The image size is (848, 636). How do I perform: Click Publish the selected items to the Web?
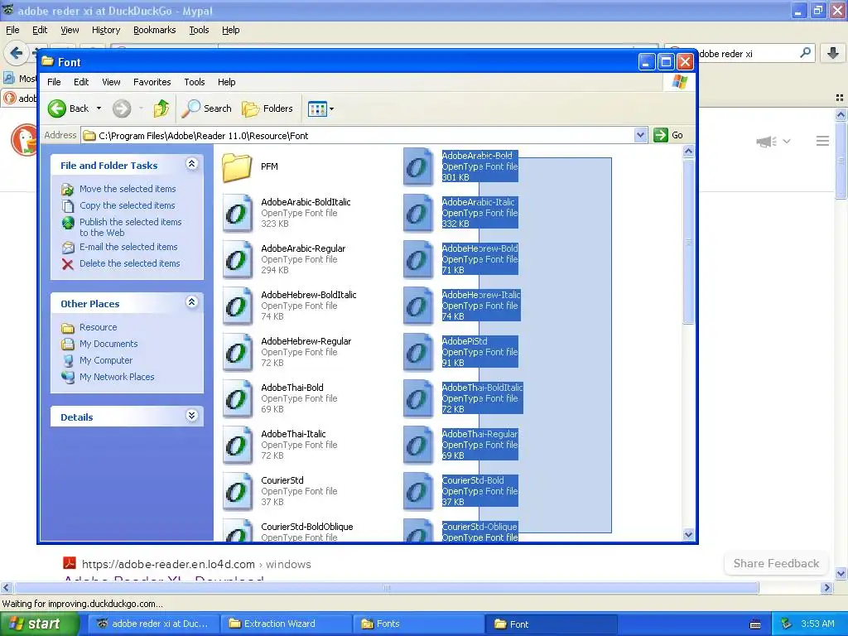click(130, 227)
